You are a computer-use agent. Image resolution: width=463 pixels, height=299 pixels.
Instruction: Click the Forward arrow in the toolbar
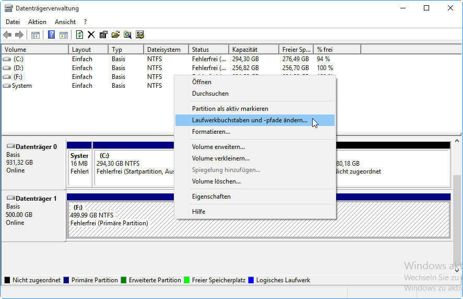coord(19,35)
